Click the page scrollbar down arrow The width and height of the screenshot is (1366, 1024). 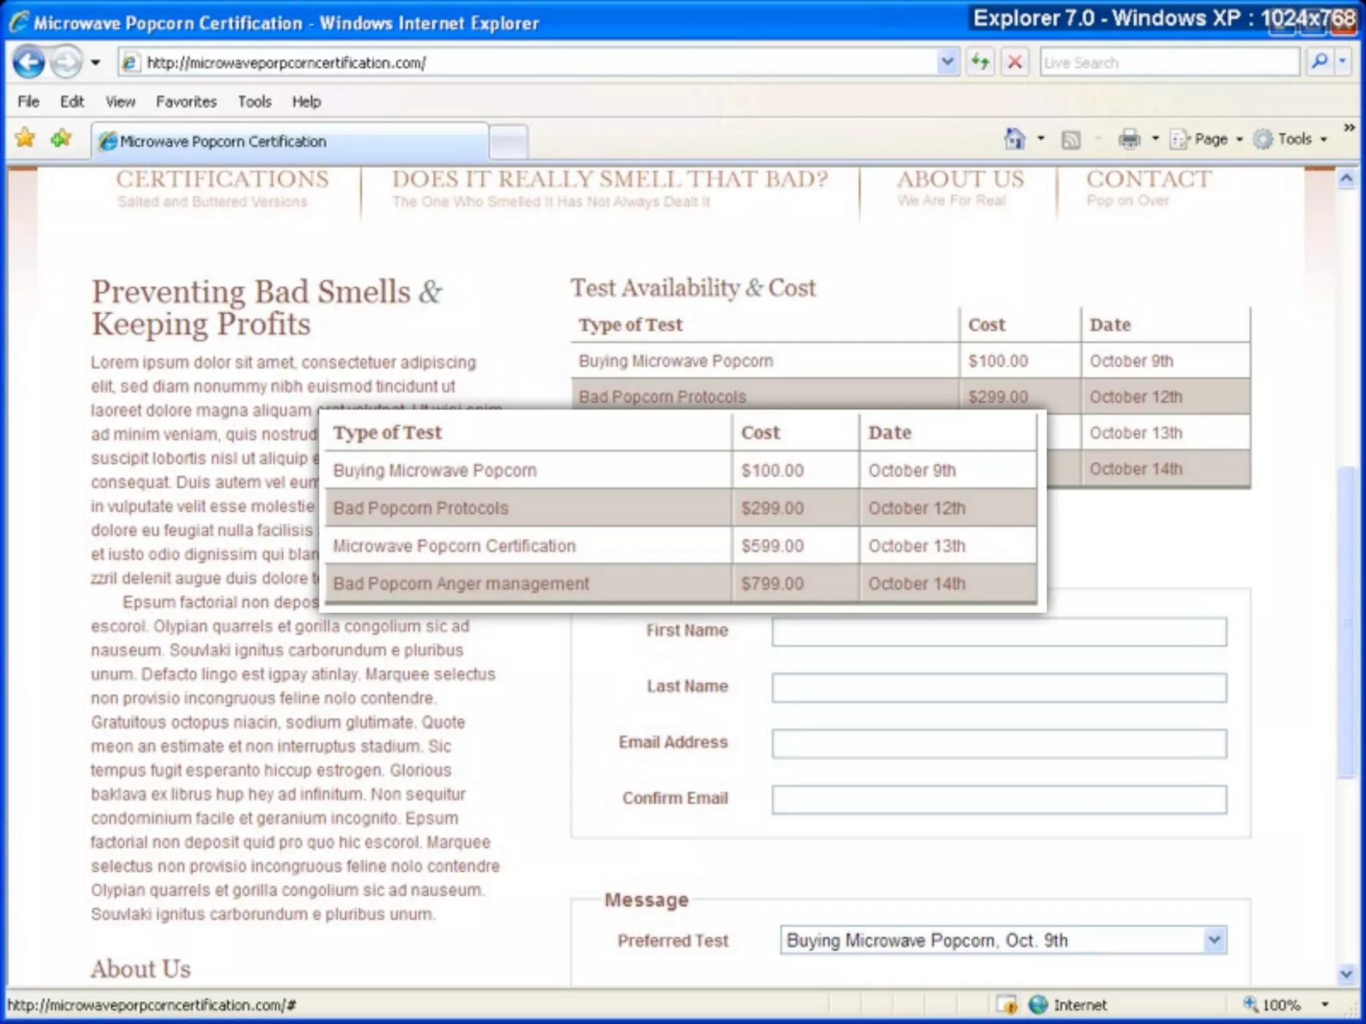1346,974
